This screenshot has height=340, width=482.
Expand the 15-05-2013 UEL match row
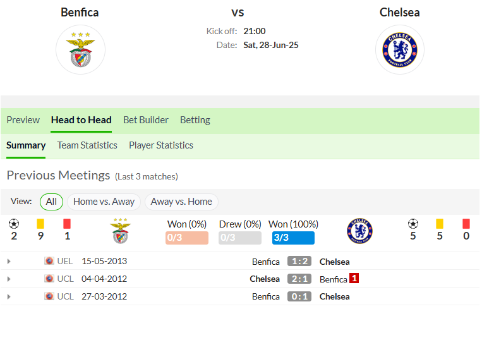click(9, 261)
